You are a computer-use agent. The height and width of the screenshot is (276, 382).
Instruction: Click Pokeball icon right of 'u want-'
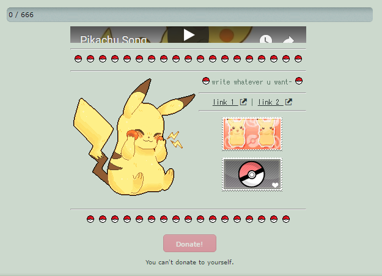tap(299, 81)
